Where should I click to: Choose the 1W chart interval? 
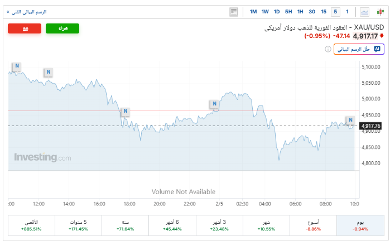265,12
